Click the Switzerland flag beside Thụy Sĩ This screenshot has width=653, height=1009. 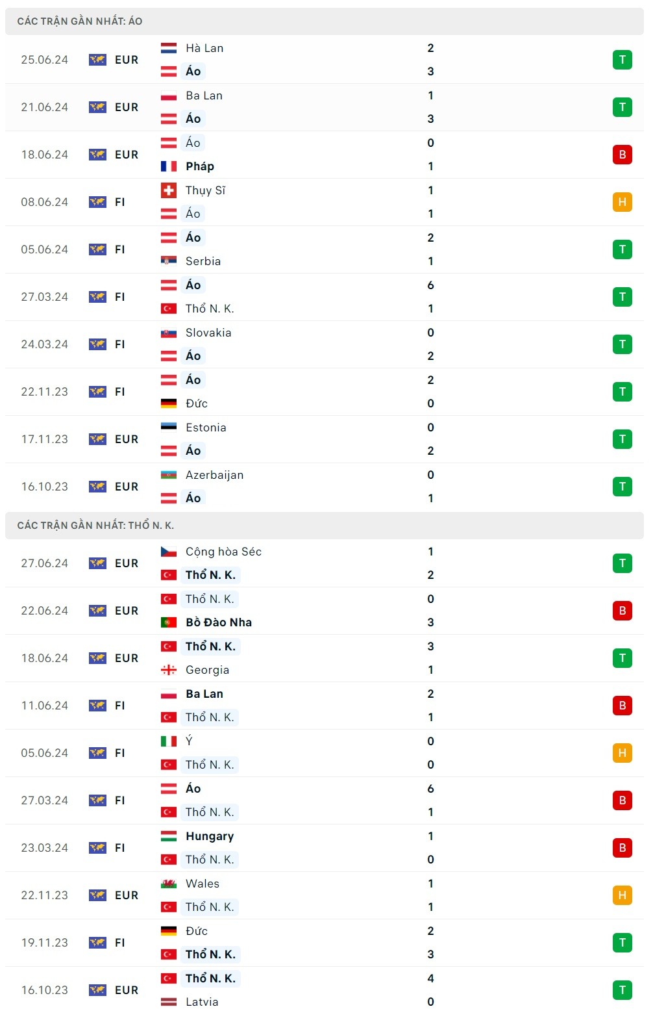169,190
